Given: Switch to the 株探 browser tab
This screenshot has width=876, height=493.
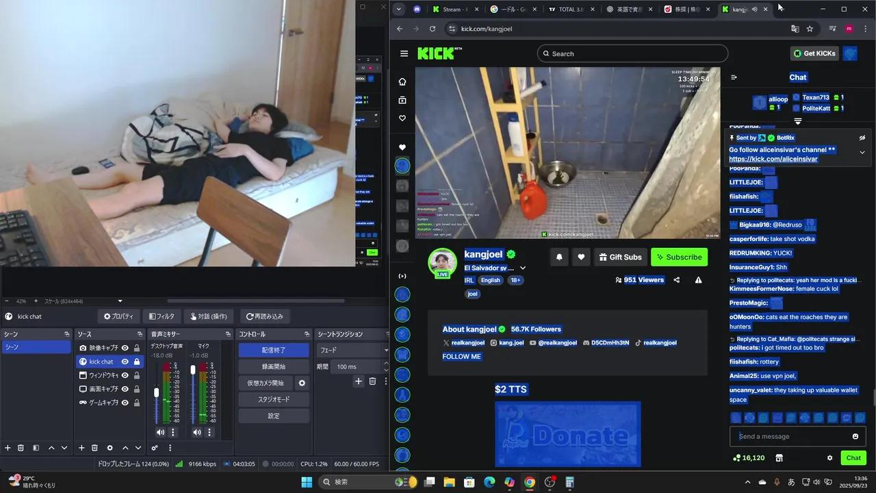Looking at the screenshot, I should pos(686,9).
